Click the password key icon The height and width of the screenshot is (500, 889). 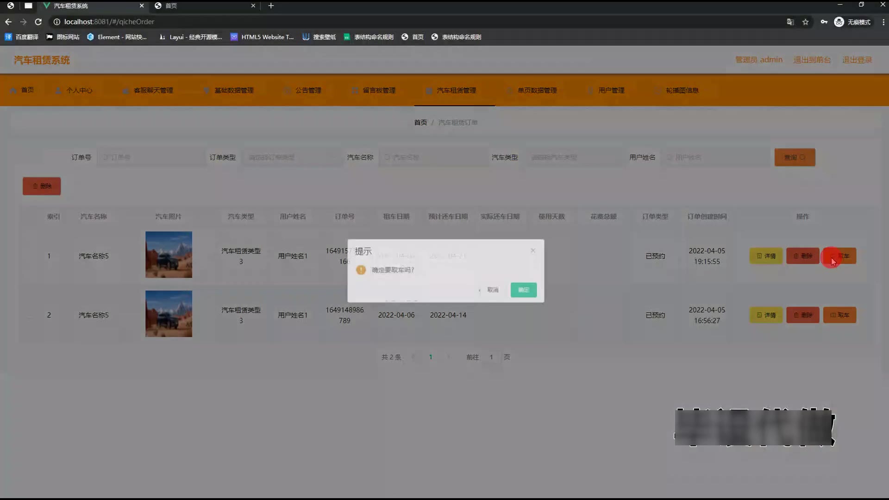coord(824,22)
